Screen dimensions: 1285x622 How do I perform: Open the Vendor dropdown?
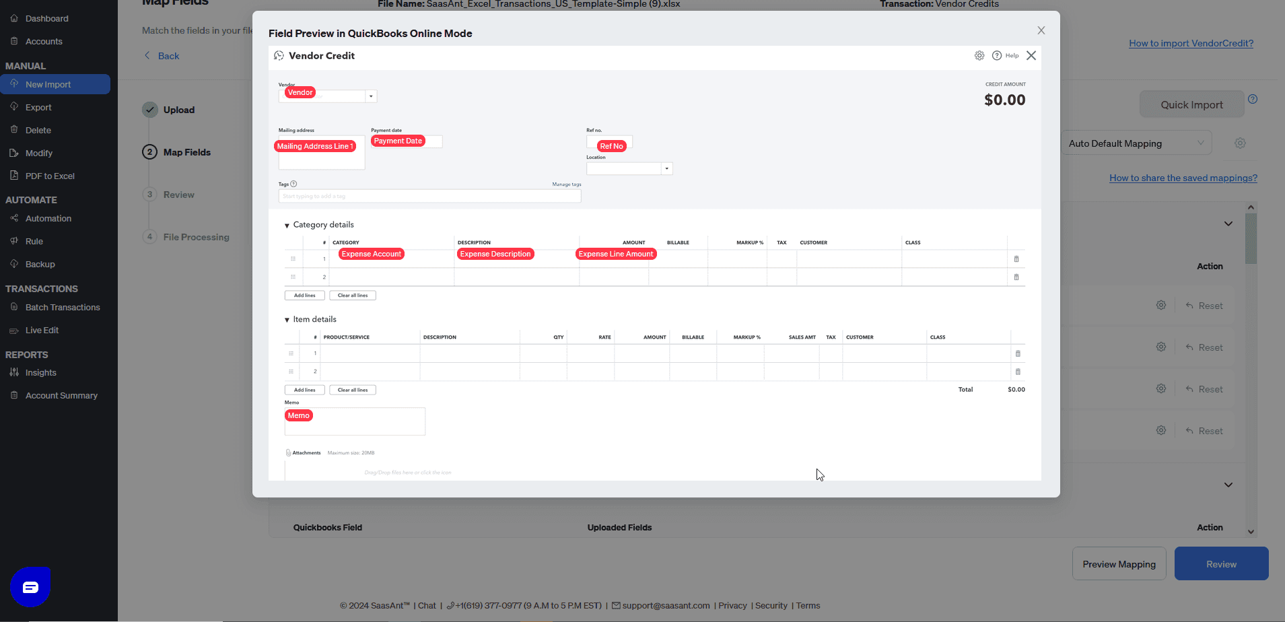coord(371,96)
